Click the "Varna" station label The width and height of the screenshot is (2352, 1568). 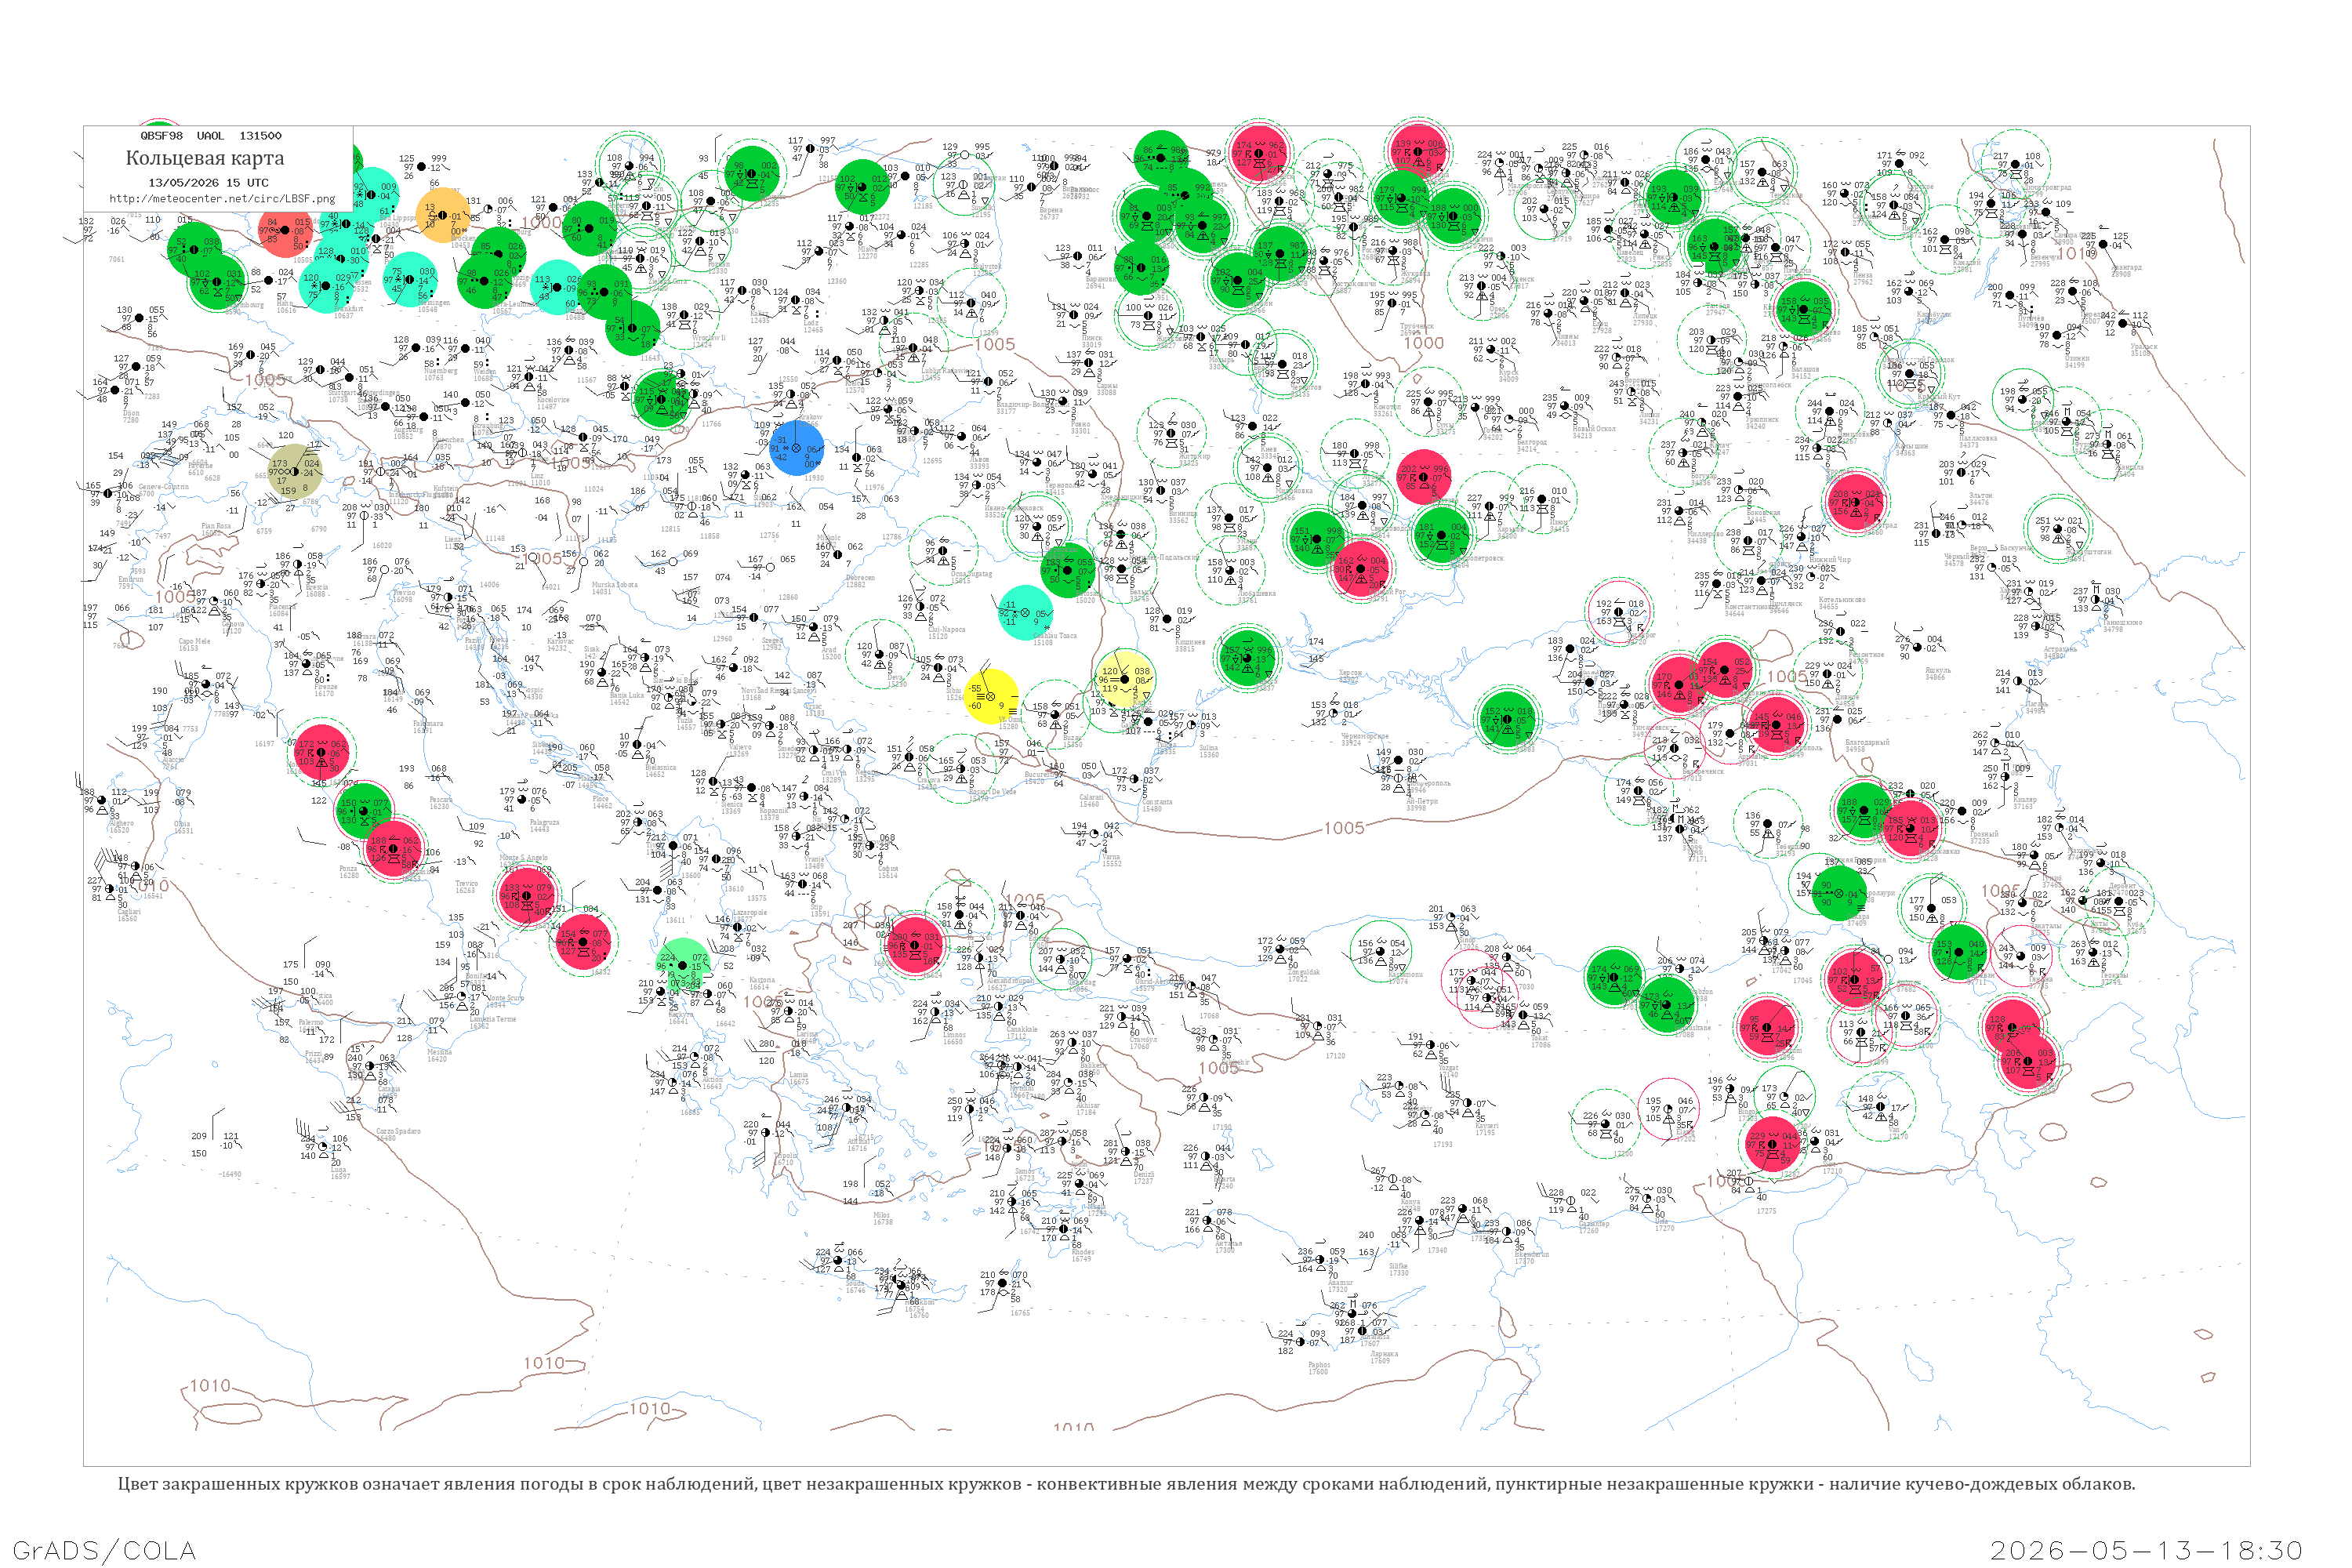[x=1111, y=857]
